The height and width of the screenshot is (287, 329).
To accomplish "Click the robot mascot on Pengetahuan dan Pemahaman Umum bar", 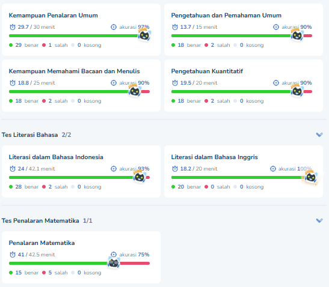I will point(297,35).
